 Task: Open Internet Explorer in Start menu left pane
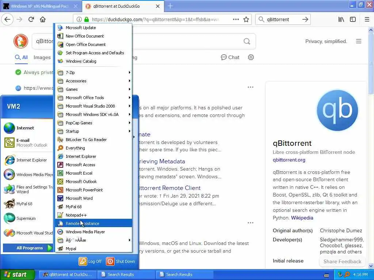27,160
